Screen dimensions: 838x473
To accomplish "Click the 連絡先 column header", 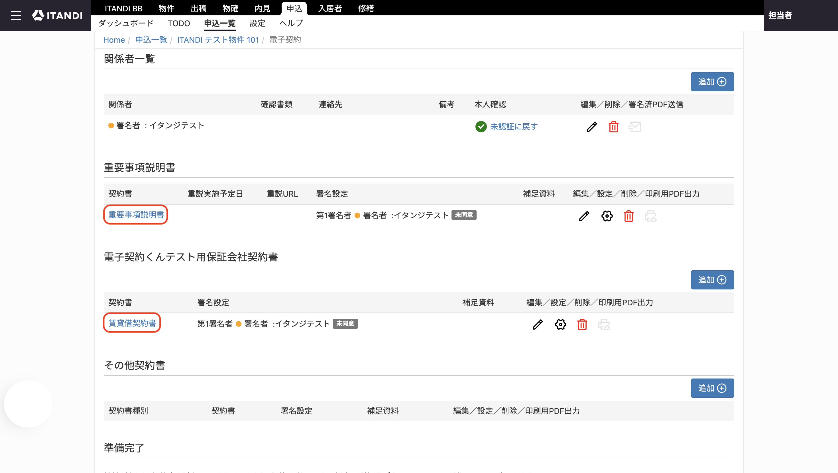I will point(330,105).
